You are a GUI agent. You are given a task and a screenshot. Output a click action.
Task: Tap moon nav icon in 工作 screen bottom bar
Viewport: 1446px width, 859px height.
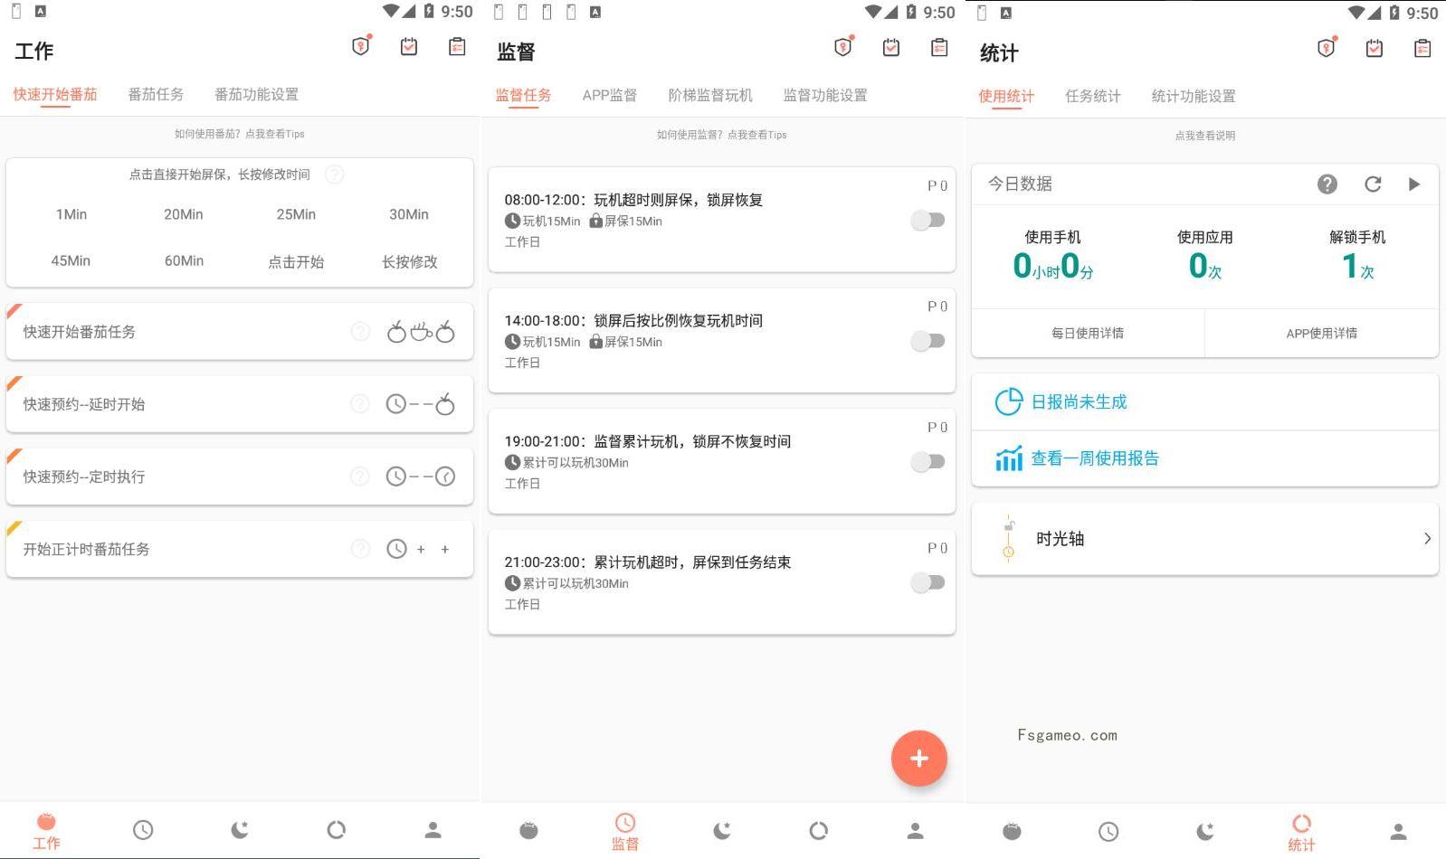[240, 830]
